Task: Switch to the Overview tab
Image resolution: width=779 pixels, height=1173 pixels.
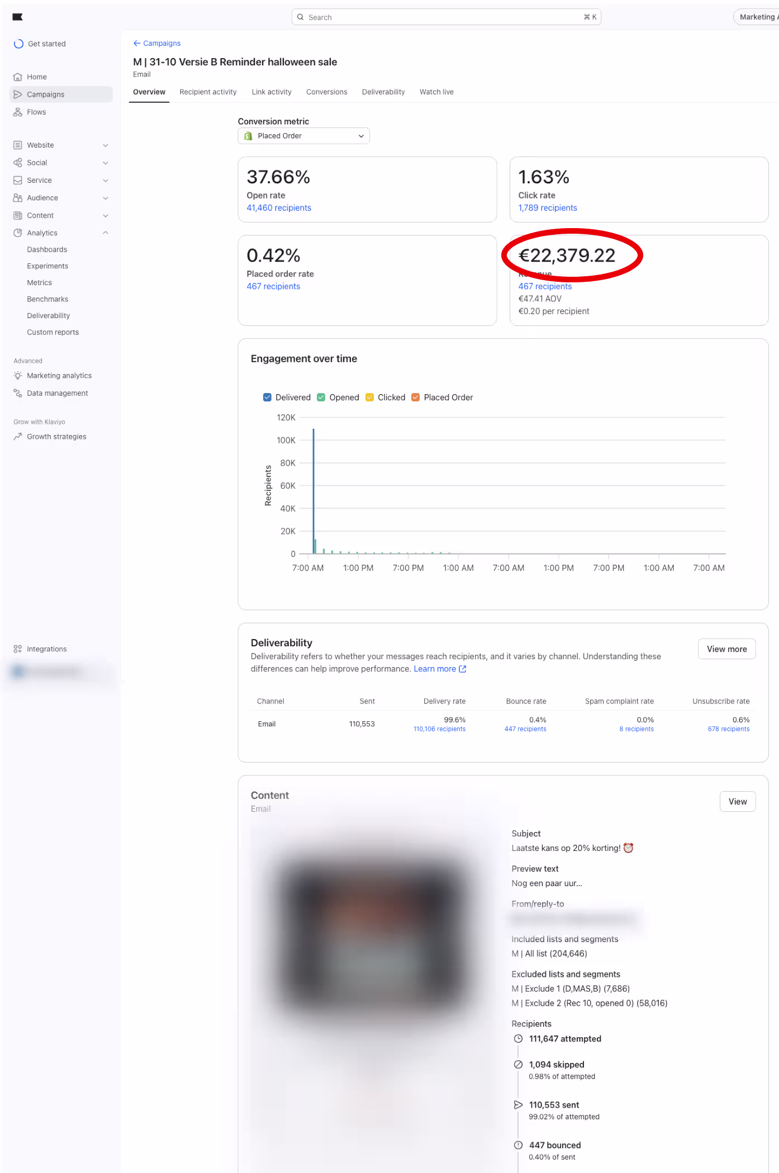Action: pos(149,92)
